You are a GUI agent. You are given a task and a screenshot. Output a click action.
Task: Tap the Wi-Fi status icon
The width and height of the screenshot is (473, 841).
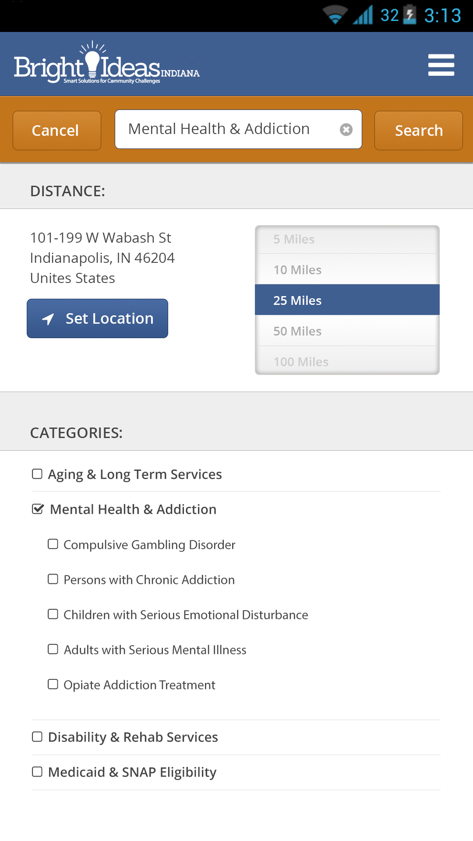click(335, 15)
